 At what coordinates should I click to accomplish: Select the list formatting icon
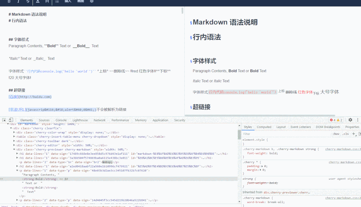(x=57, y=1)
